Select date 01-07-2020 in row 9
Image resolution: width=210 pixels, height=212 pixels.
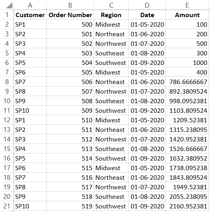[147, 91]
